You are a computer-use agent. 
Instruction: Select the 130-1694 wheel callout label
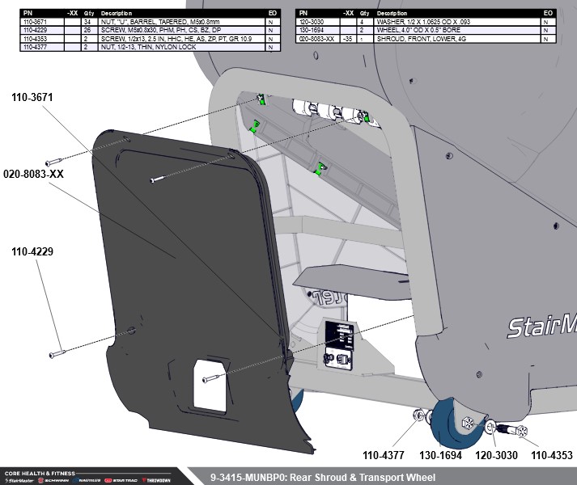tap(441, 457)
